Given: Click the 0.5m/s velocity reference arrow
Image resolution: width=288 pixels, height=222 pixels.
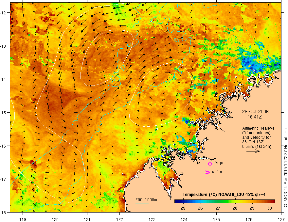Looking at the screenshot, I should (253, 151).
